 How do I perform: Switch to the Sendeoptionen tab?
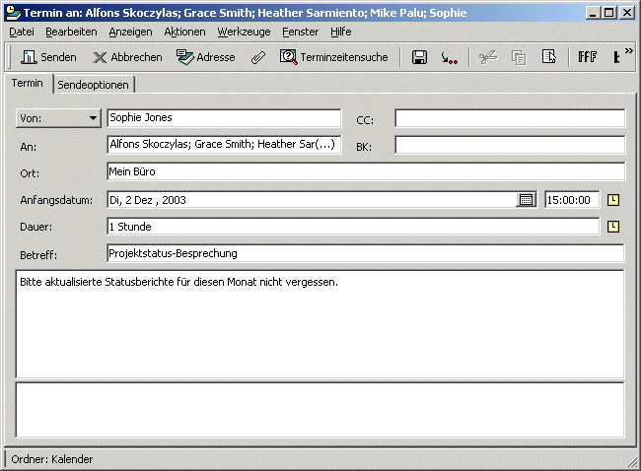pos(94,85)
